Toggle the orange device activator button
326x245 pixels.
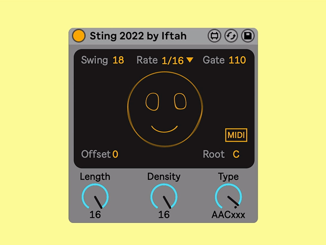tap(79, 36)
